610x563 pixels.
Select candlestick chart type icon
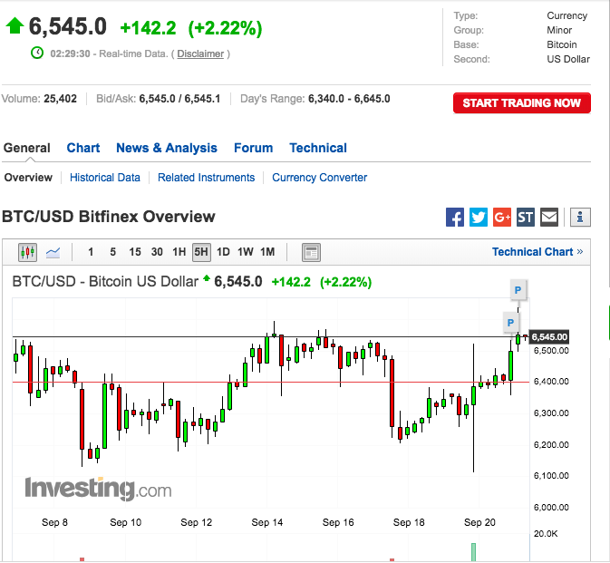click(x=27, y=253)
